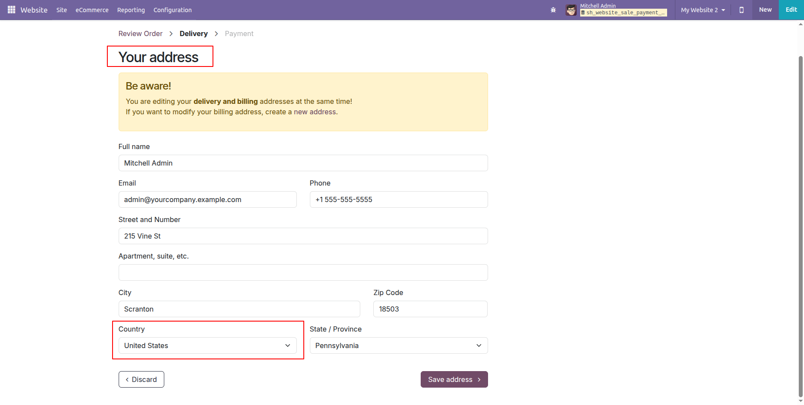
Task: Click the Full name input field
Action: coord(303,163)
